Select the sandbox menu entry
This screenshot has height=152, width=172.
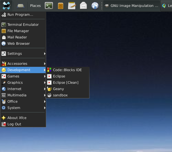click(x=60, y=95)
